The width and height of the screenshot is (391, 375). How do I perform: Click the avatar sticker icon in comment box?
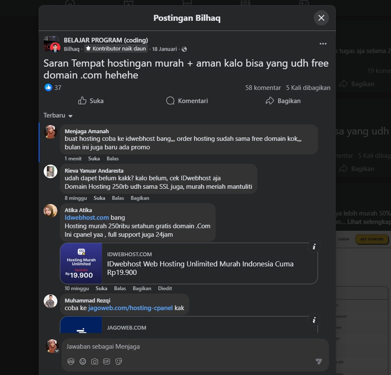click(x=71, y=361)
